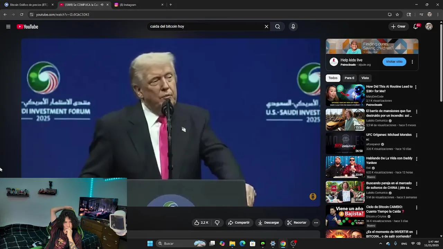Open media controls icon in Chrome toolbar
The width and height of the screenshot is (443, 249).
coord(421,15)
